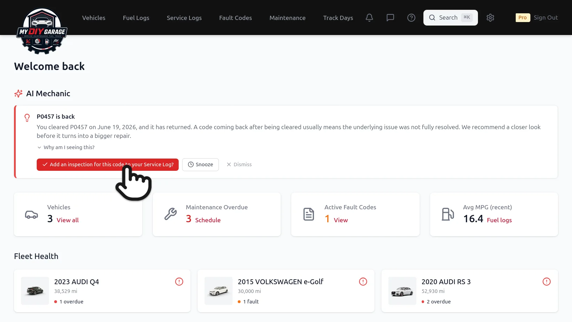Click 'View all' vehicles link
572x322 pixels.
coord(68,220)
